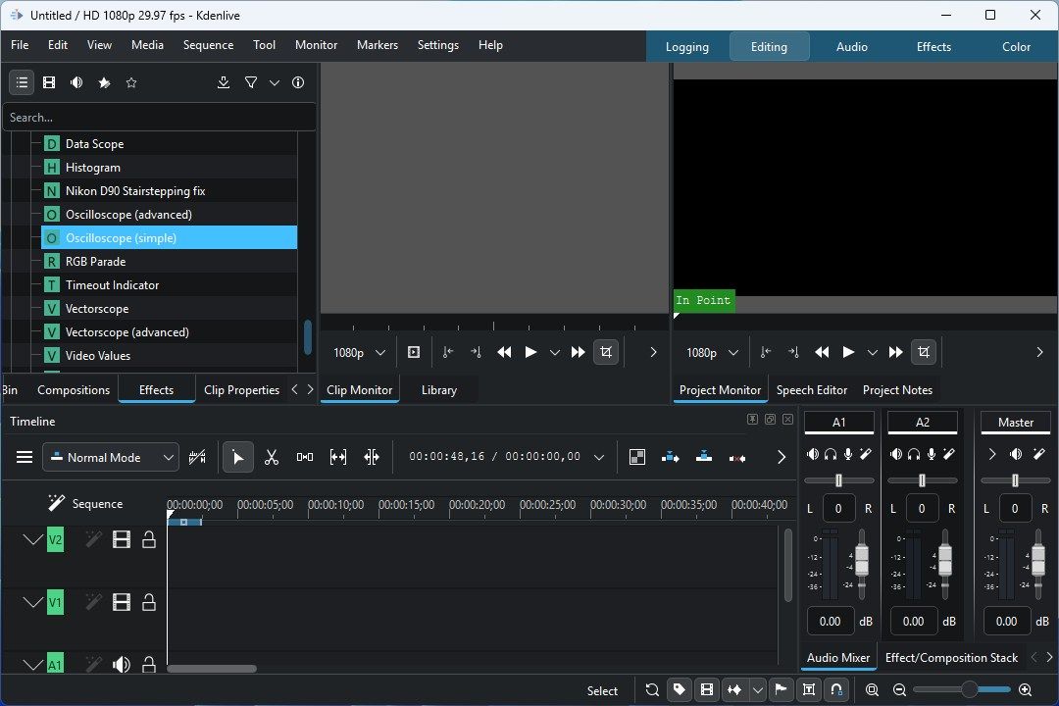
Task: Click the timeline zoom slider
Action: pos(962,689)
